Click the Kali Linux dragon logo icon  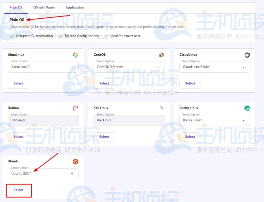tap(161, 108)
